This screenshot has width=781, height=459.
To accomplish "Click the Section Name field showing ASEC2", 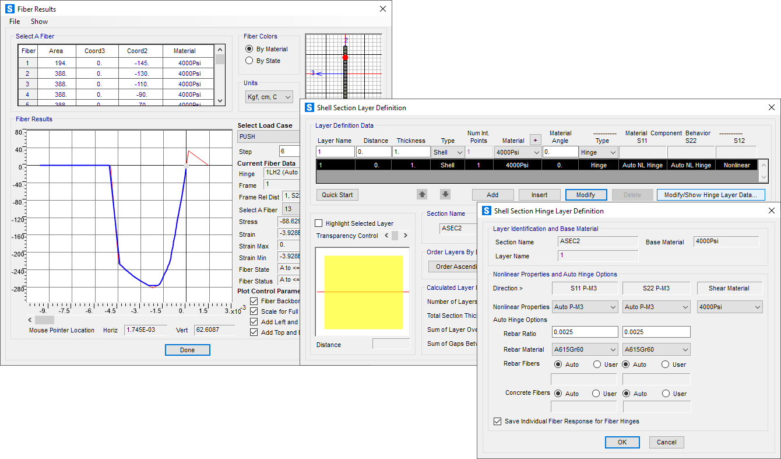I will (458, 228).
